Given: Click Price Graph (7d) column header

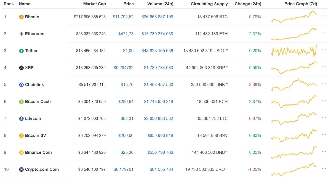Looking at the screenshot, I should tap(301, 4).
